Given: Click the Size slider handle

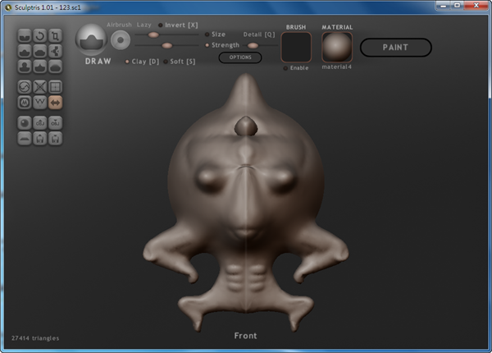Looking at the screenshot, I should tap(153, 34).
